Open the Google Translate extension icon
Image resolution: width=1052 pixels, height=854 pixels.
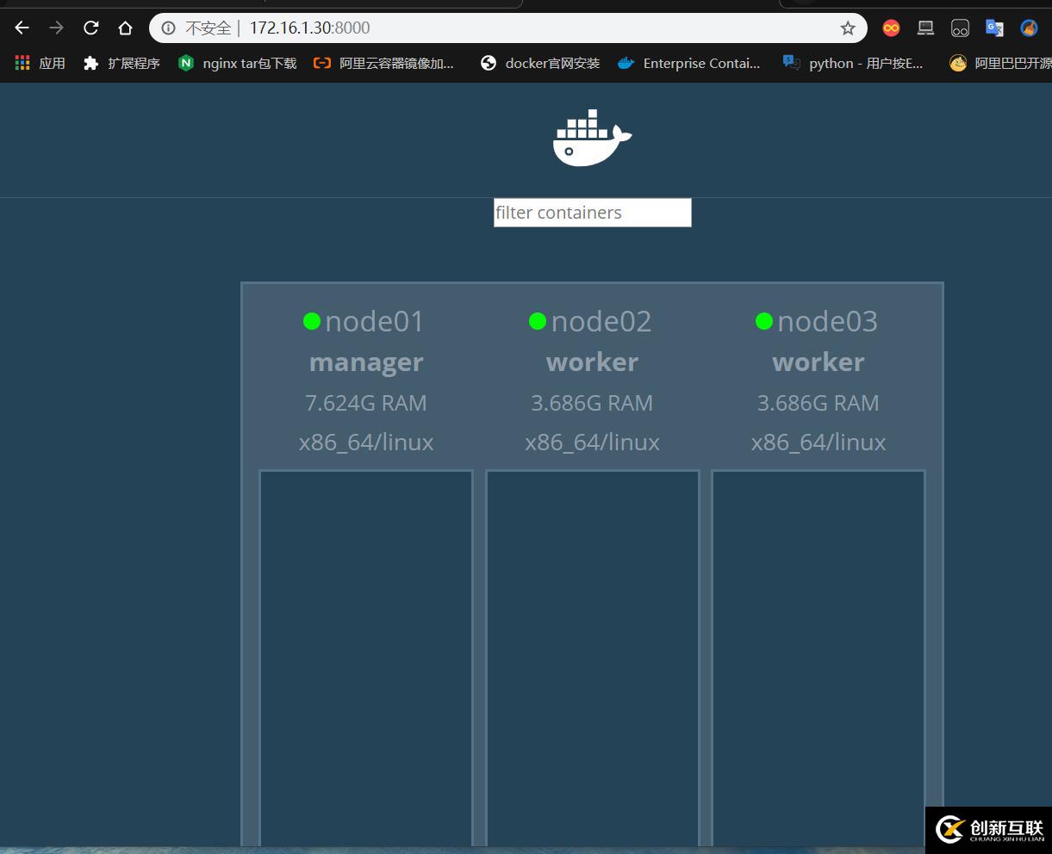(995, 28)
